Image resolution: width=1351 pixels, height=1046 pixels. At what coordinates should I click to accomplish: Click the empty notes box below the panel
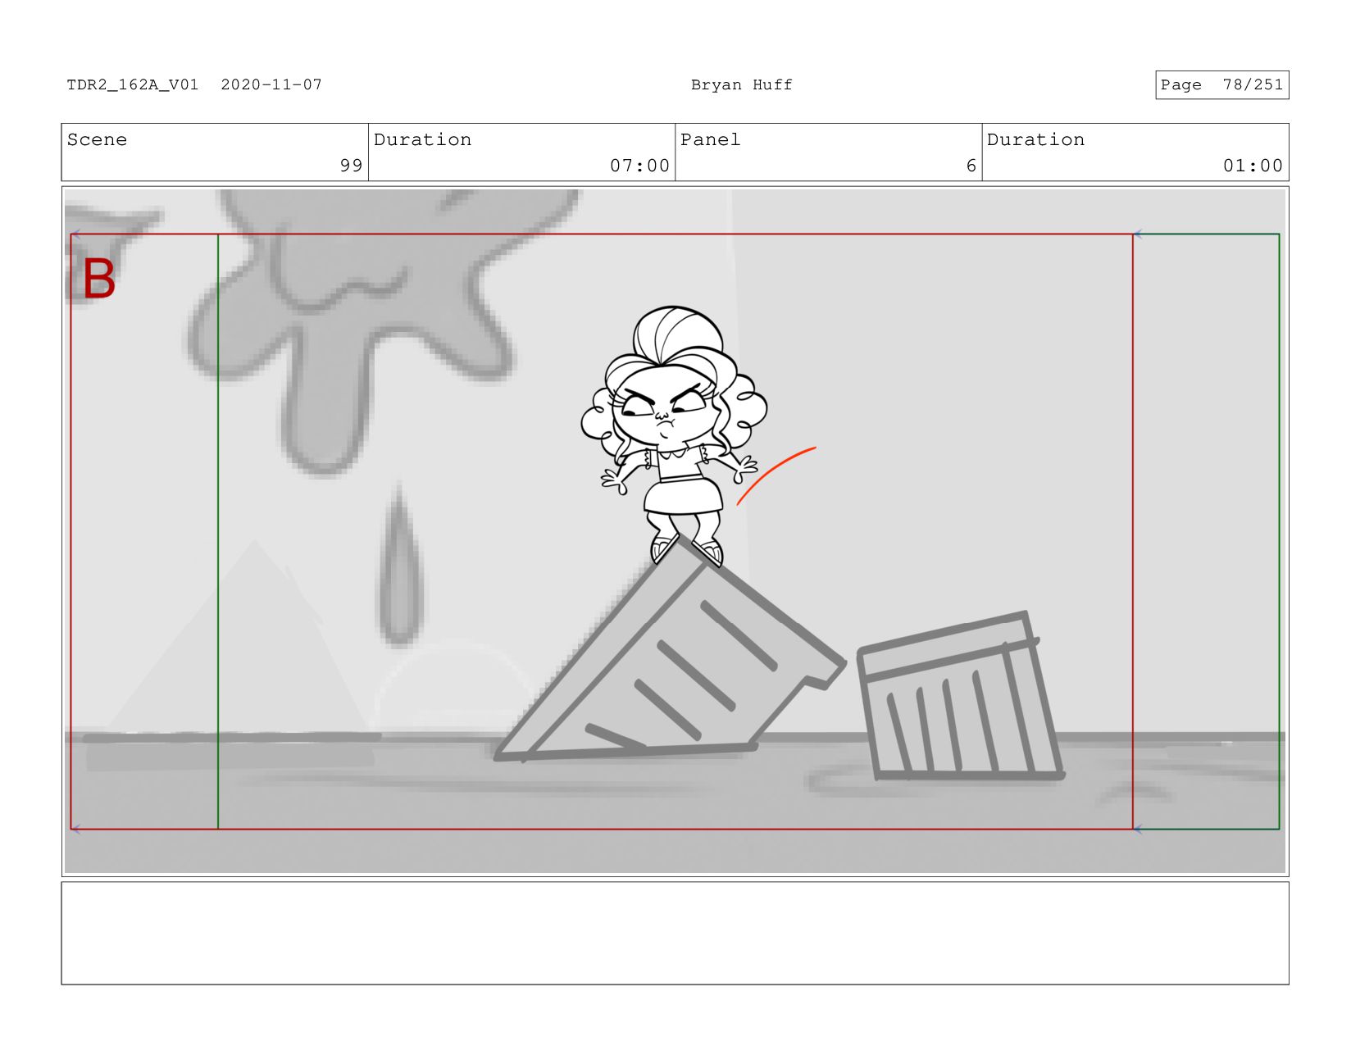pyautogui.click(x=675, y=933)
